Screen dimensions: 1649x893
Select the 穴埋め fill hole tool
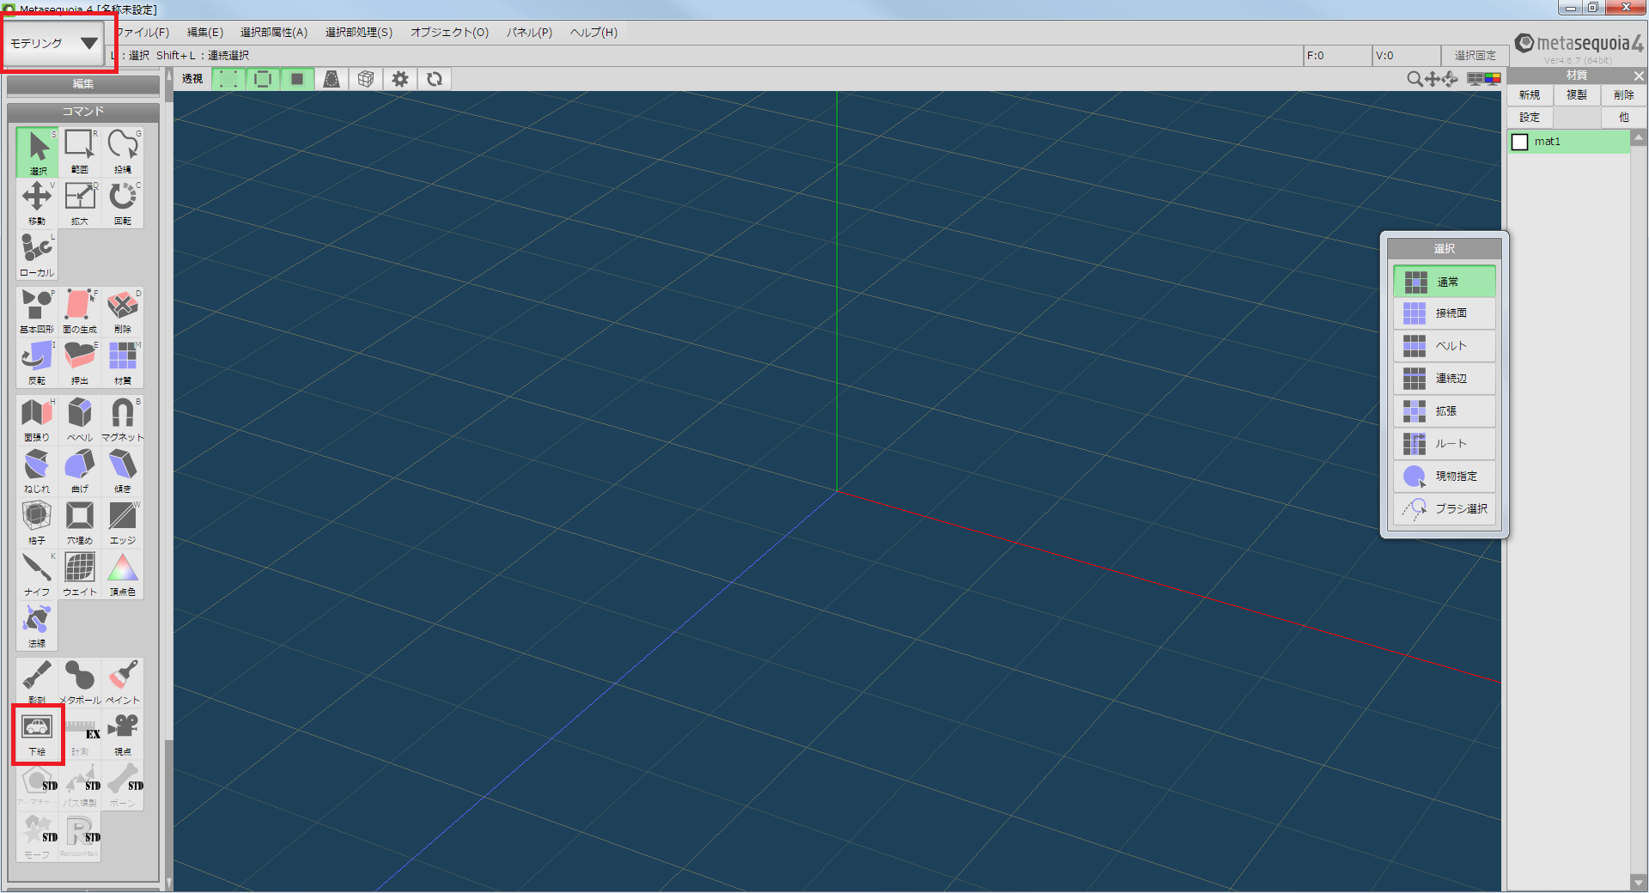(80, 523)
